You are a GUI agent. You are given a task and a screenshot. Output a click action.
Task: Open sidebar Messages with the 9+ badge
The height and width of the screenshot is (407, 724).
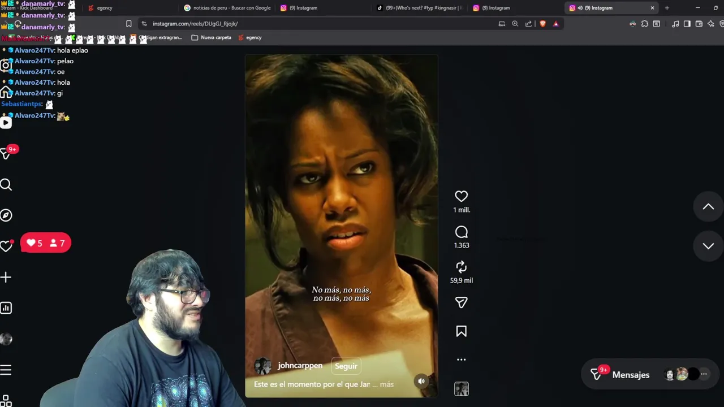[6, 153]
